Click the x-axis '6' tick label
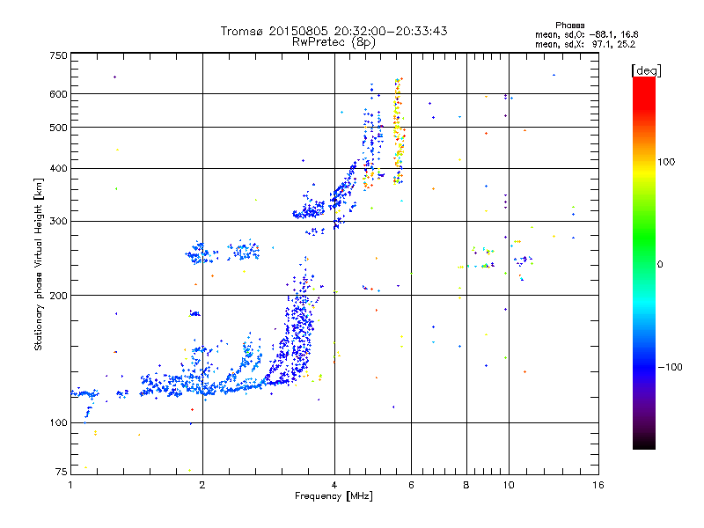 pyautogui.click(x=411, y=485)
